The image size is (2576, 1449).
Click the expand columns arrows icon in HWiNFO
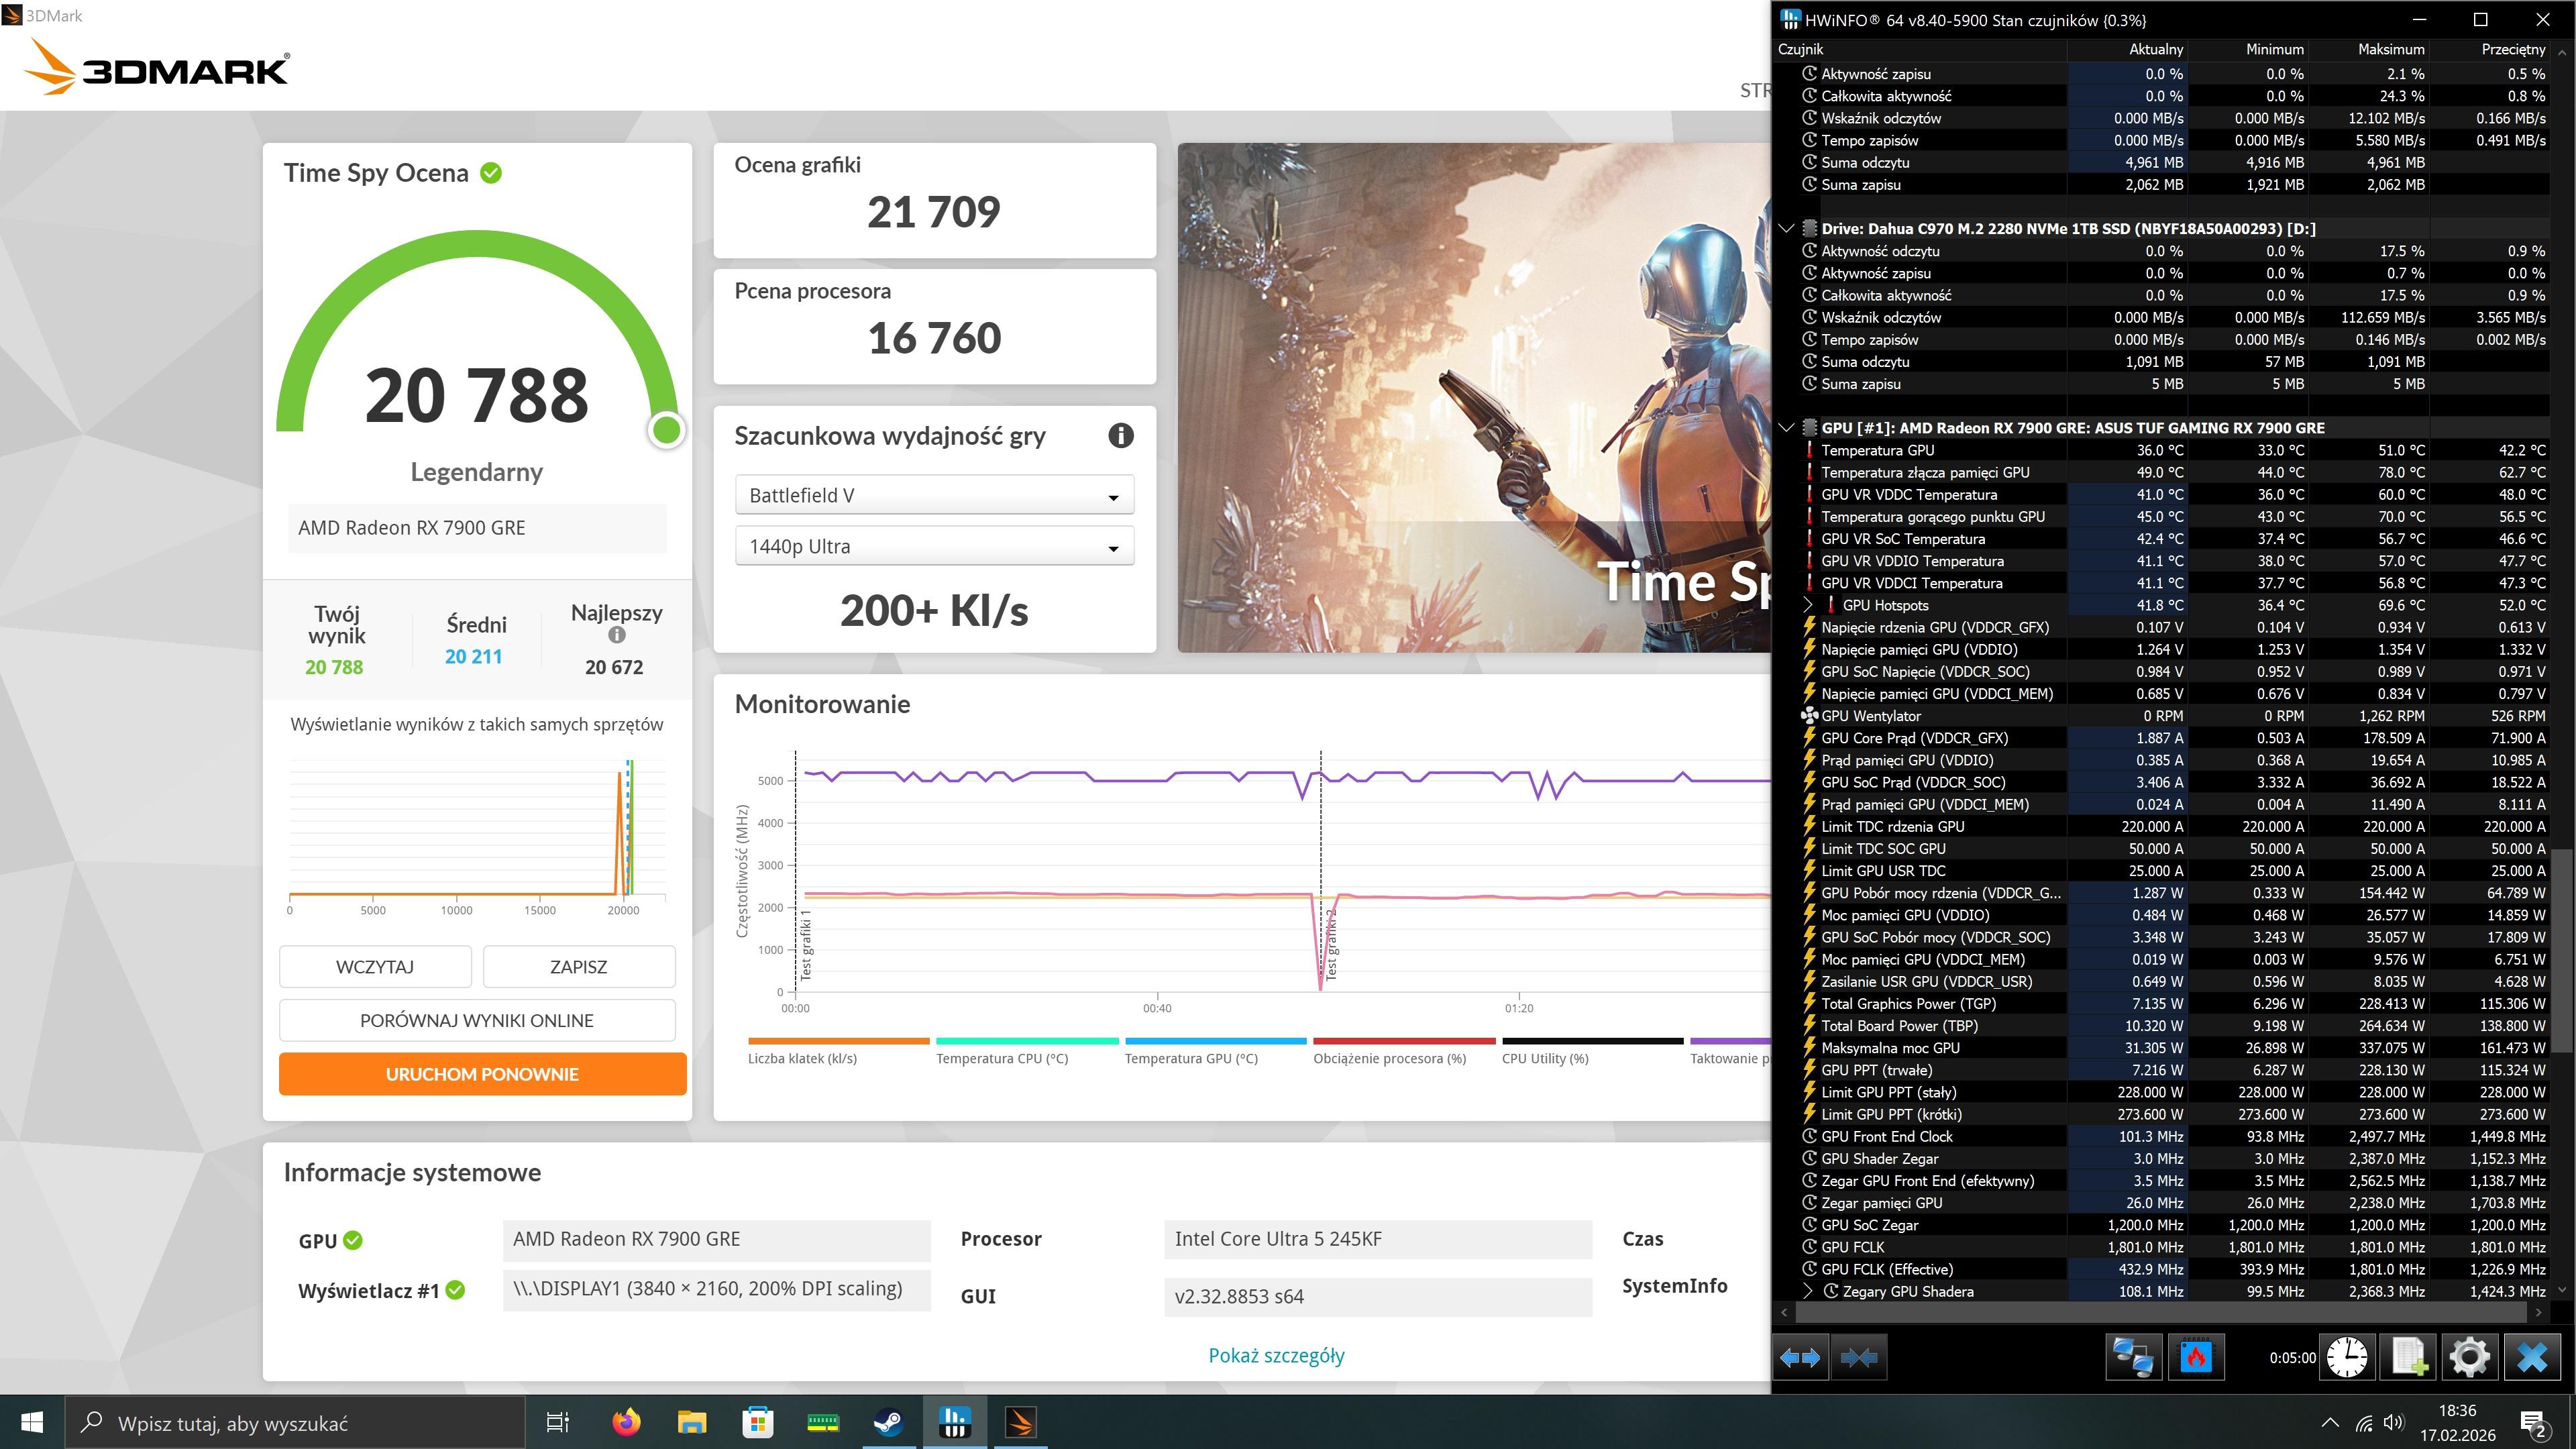1801,1357
